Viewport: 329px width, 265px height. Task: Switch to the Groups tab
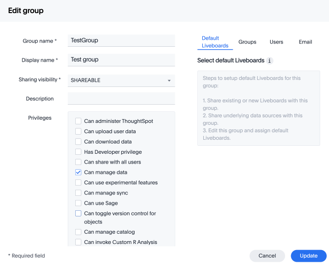(x=247, y=42)
